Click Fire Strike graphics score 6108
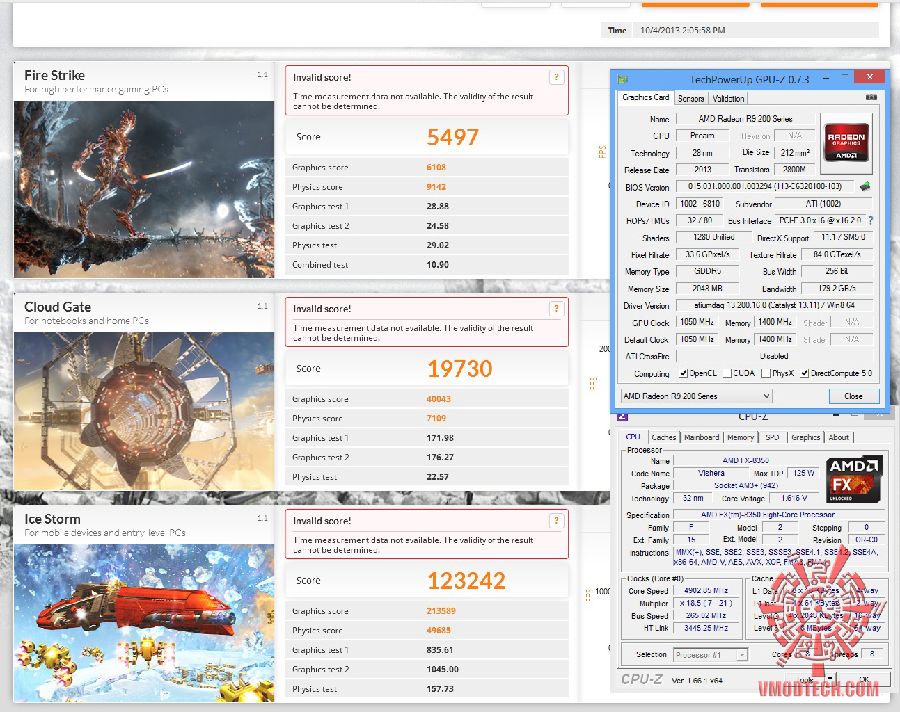 click(x=436, y=168)
